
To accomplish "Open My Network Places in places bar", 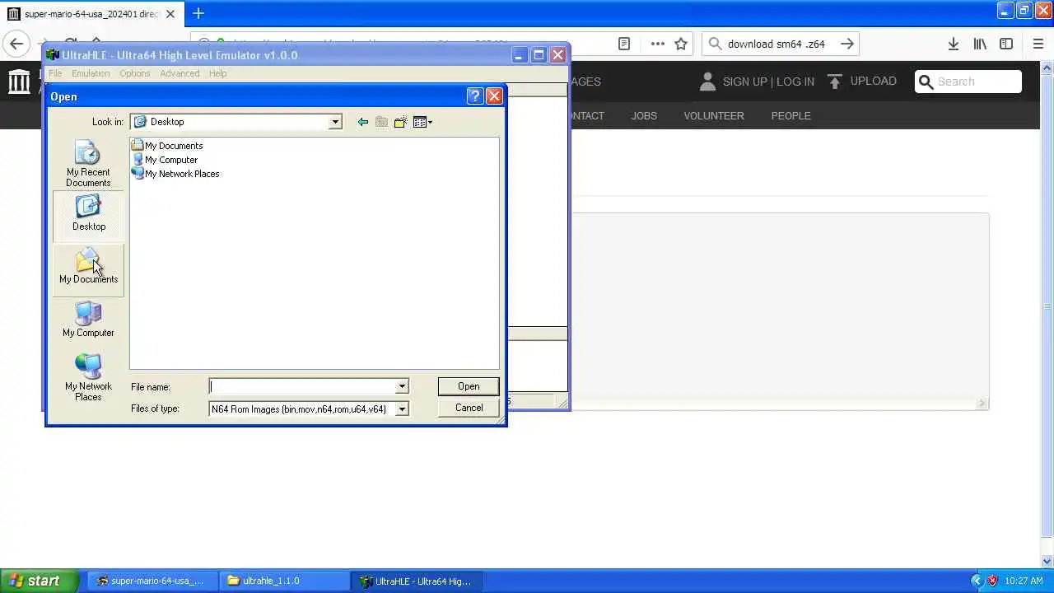I will [x=88, y=377].
